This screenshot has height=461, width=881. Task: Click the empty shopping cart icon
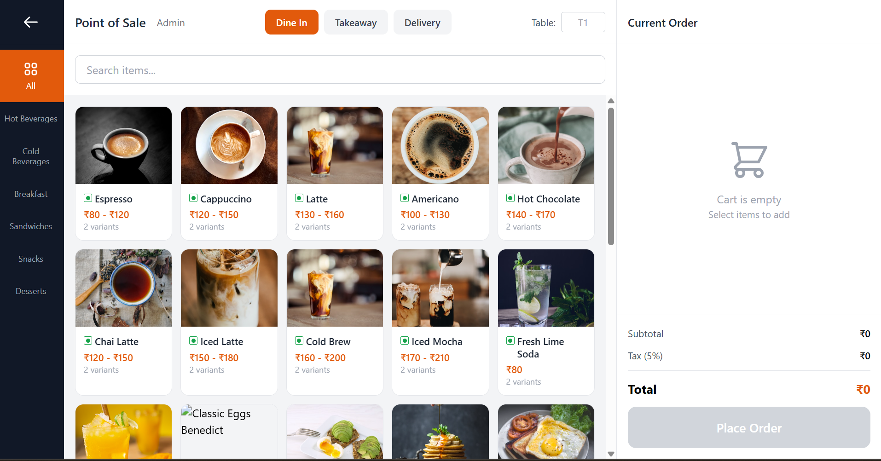point(748,160)
